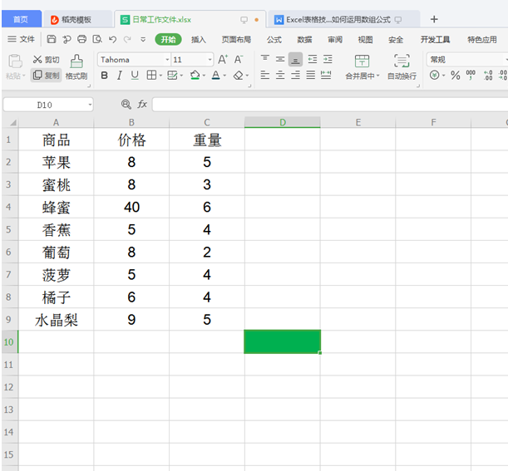Toggle middle vertical alignment
Image resolution: width=508 pixels, height=471 pixels.
pyautogui.click(x=280, y=59)
